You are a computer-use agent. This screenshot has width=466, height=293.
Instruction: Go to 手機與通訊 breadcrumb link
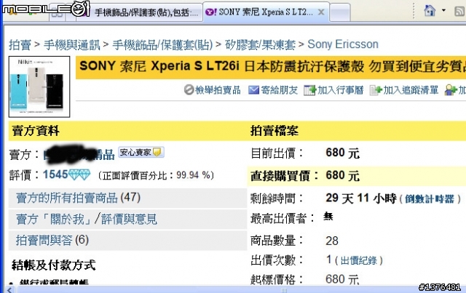[x=72, y=45]
